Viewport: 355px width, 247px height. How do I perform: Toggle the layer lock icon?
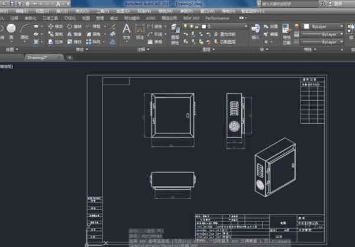[197, 27]
